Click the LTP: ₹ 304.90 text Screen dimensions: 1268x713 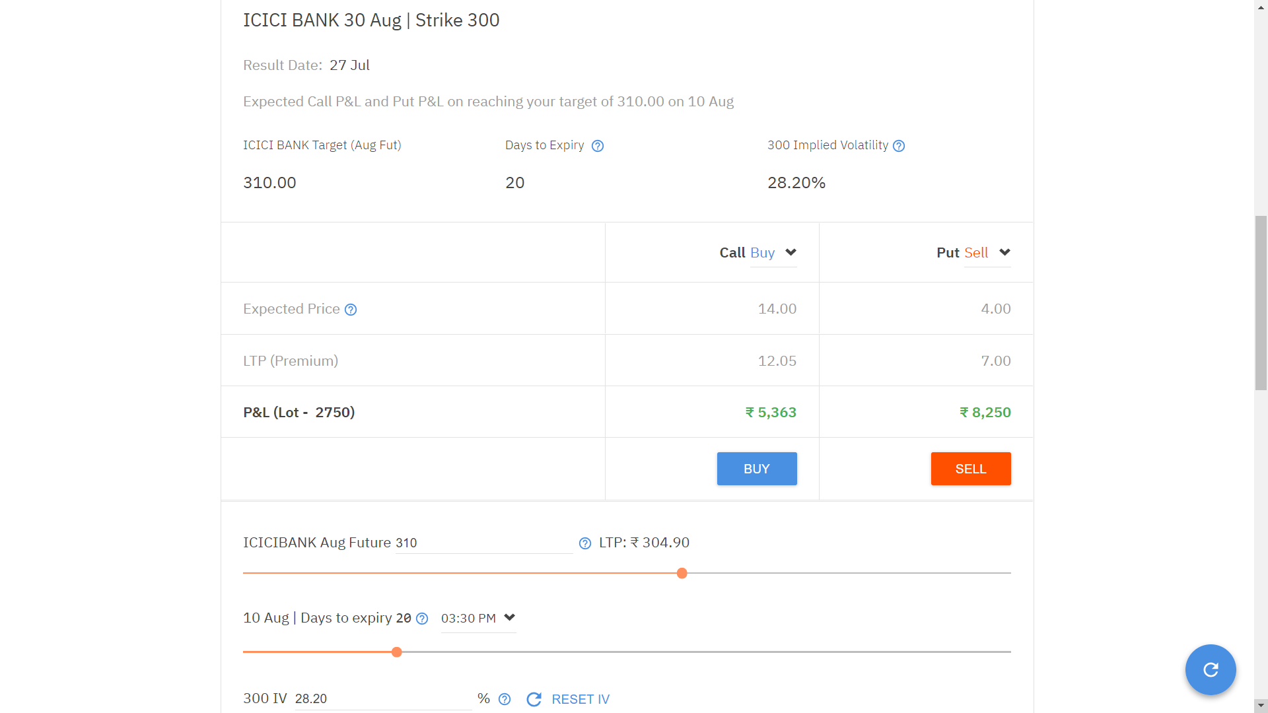point(644,543)
